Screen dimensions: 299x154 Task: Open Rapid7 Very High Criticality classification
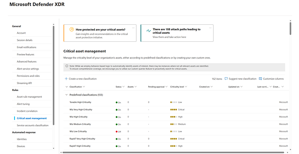pos(82,139)
